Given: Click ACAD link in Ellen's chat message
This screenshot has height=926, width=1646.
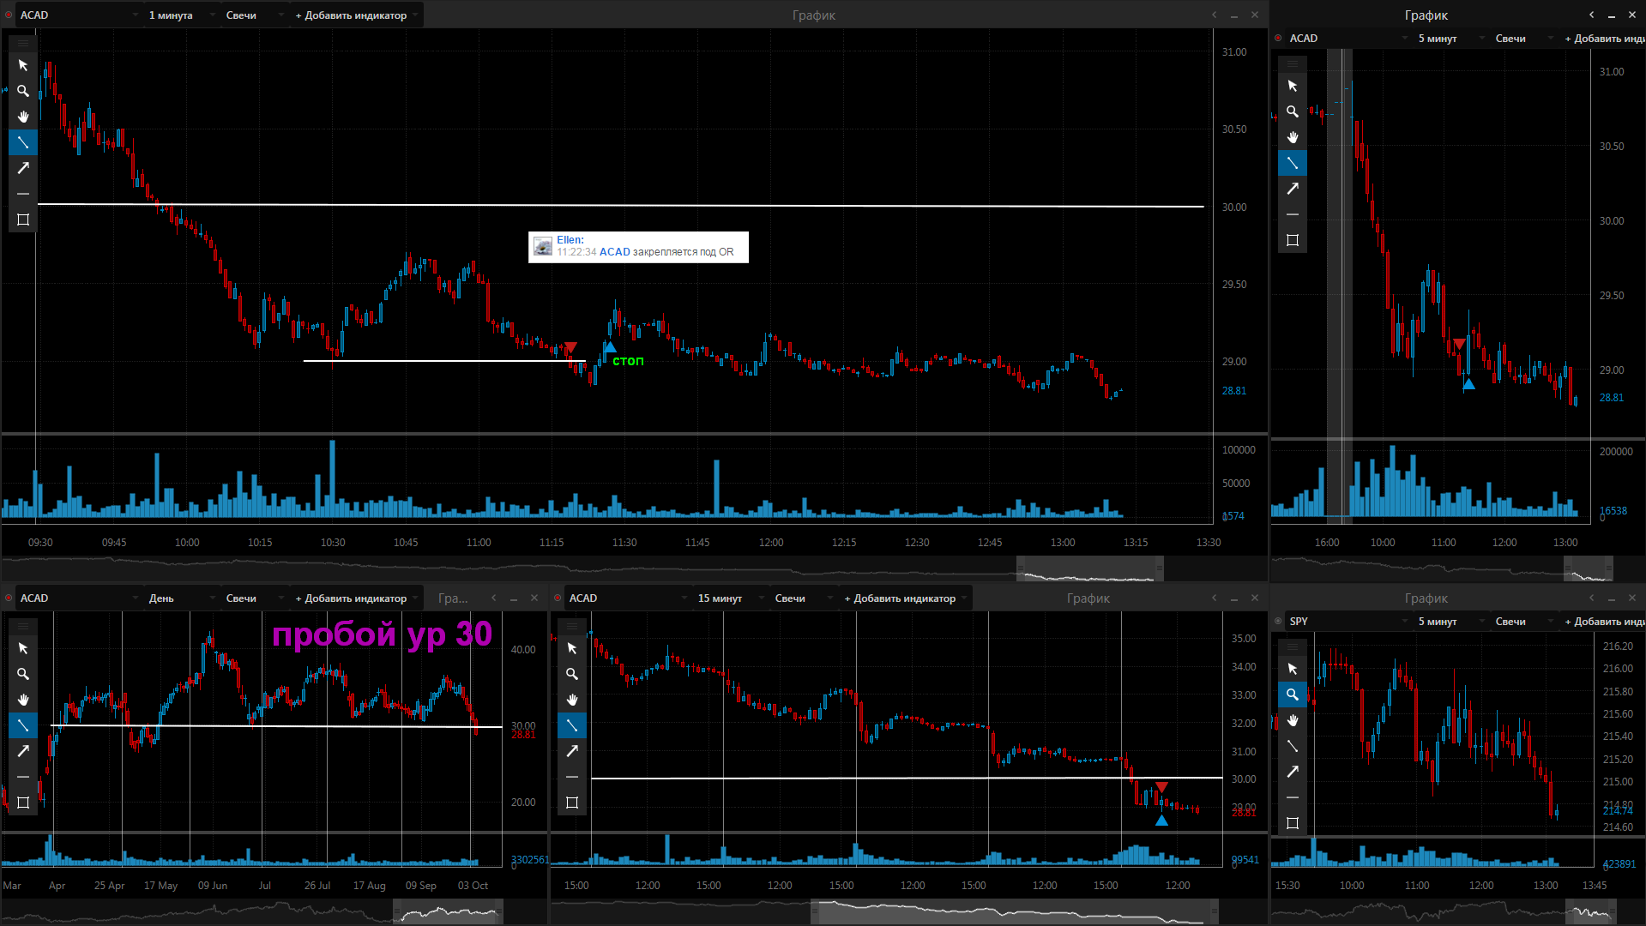Looking at the screenshot, I should pyautogui.click(x=614, y=252).
